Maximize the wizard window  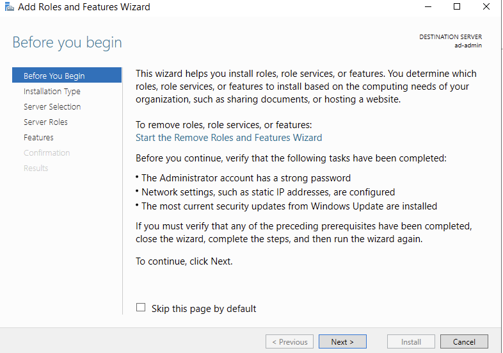(x=457, y=7)
